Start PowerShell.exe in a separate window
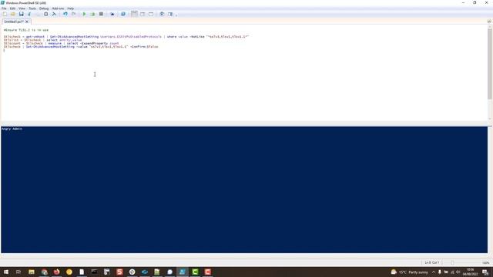This screenshot has height=277, width=493. click(123, 14)
